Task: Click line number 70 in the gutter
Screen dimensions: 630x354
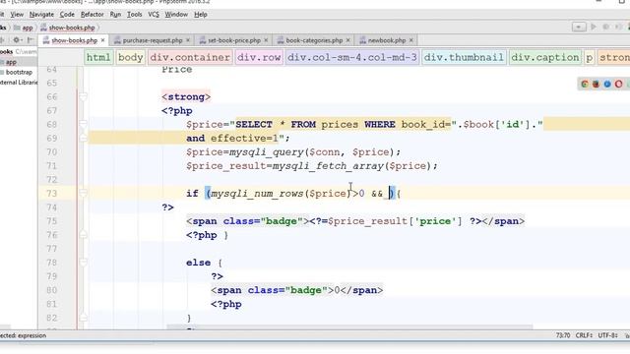Action: click(51, 152)
